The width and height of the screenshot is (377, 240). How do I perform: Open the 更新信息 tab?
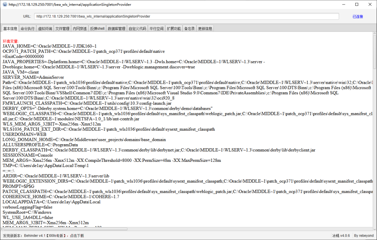(x=205, y=29)
